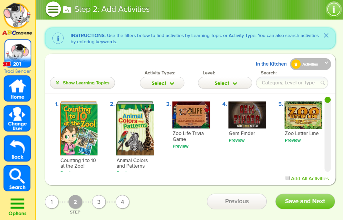
Task: Jump to step 3 in the stepper
Action: click(x=99, y=202)
